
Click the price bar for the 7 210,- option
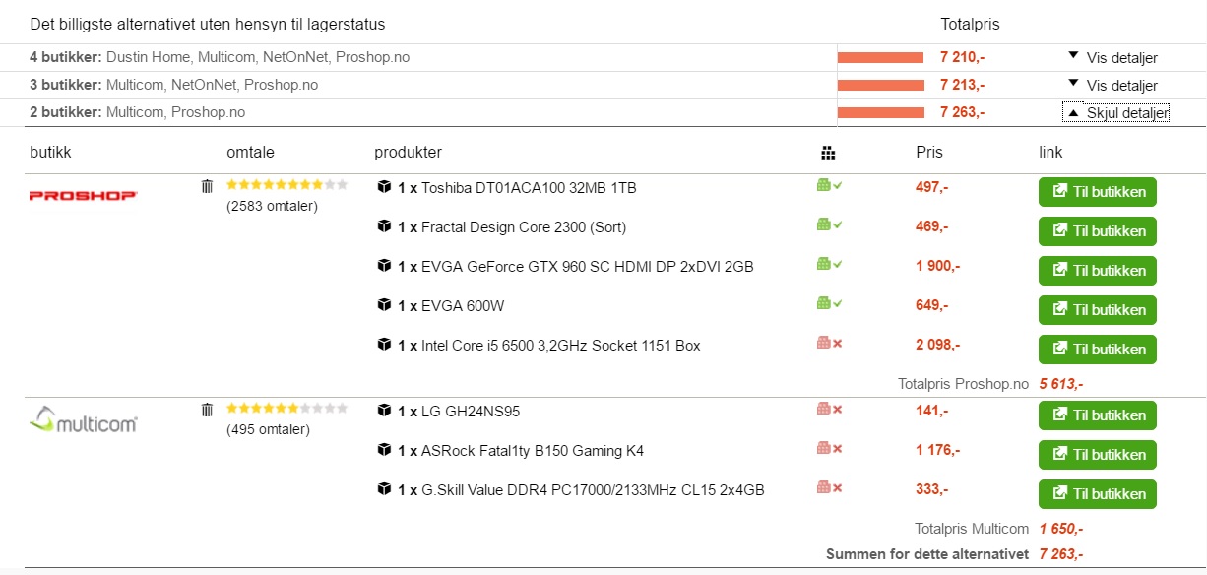pyautogui.click(x=880, y=58)
